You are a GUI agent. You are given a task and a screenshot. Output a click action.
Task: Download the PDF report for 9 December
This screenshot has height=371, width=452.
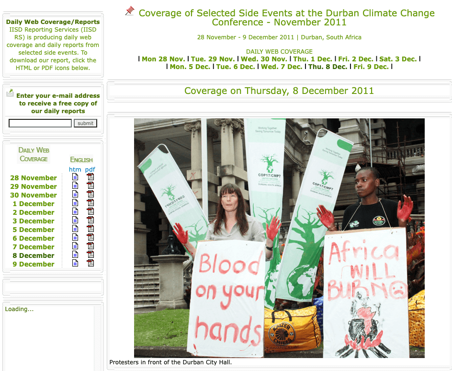[90, 263]
